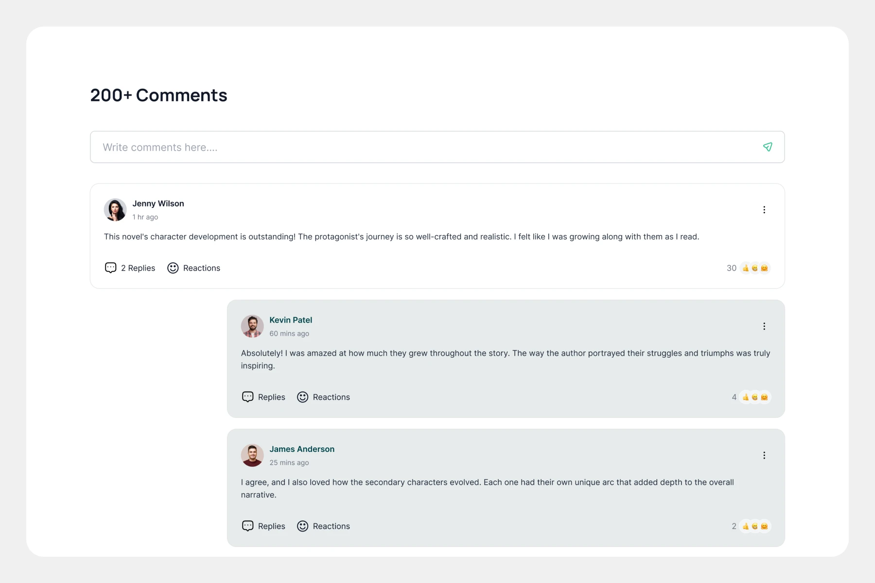Screen dimensions: 875x583
Task: Click the send comment paper plane icon
Action: (768, 147)
